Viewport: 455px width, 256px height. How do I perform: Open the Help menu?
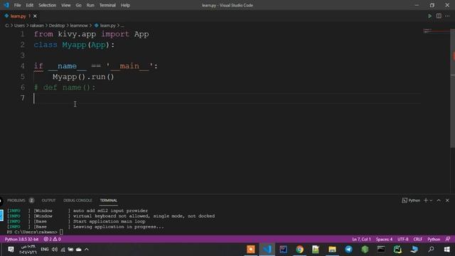125,5
